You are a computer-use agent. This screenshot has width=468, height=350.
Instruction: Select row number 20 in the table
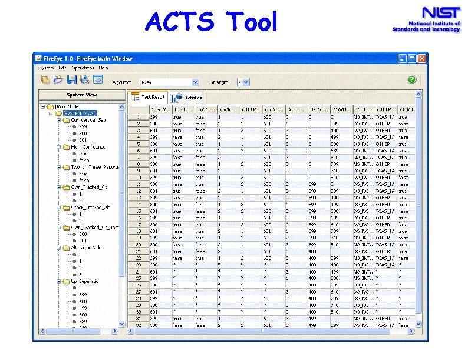[139, 245]
